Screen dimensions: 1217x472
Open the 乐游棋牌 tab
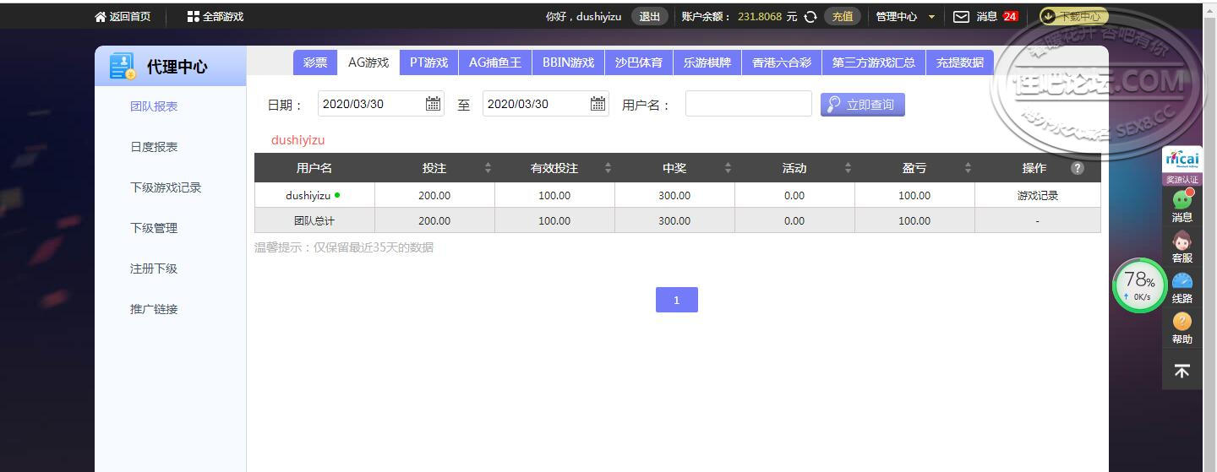click(707, 62)
